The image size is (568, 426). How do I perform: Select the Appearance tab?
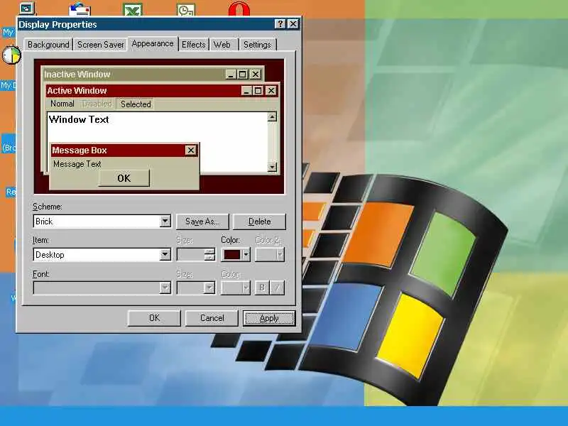[x=153, y=43]
